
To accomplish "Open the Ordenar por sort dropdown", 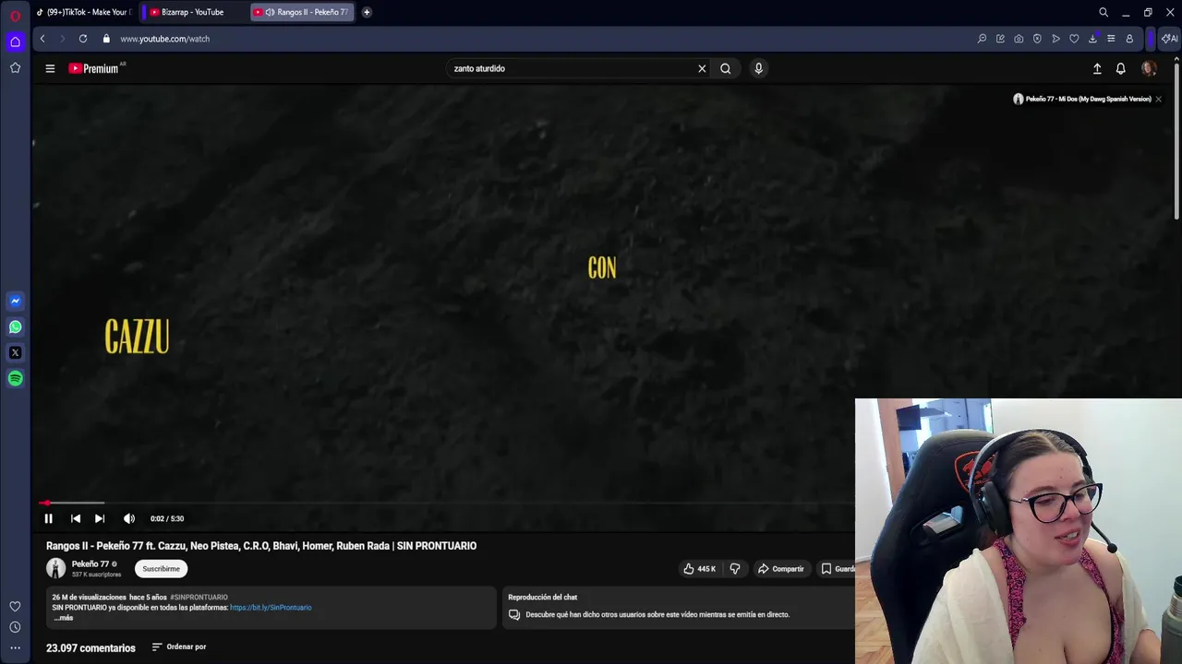I will 179,647.
